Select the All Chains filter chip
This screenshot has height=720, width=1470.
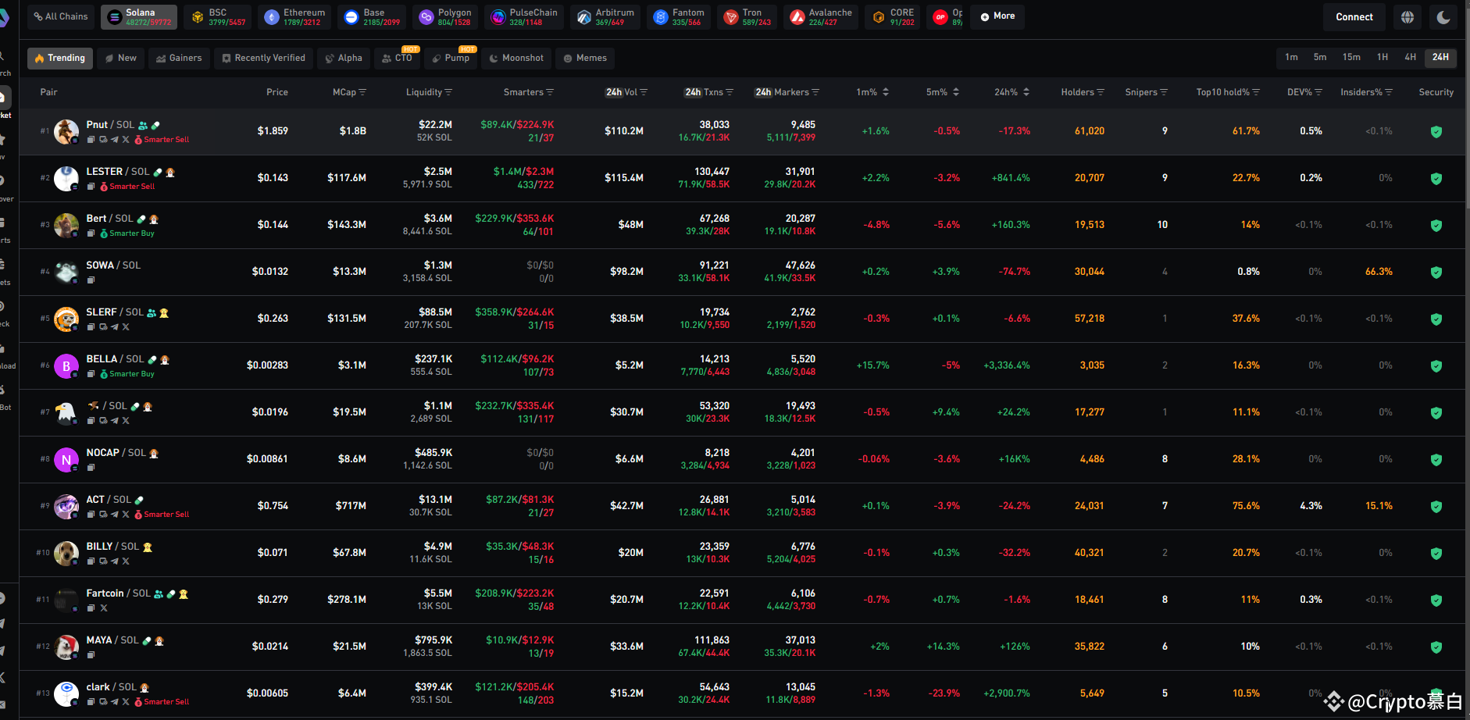pos(60,16)
